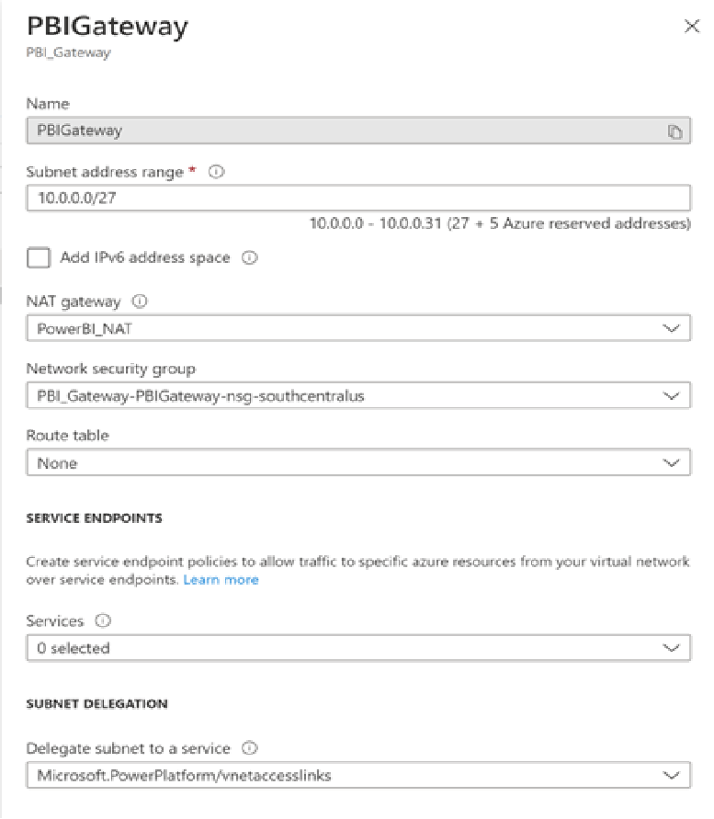This screenshot has height=819, width=714.
Task: Copy the subnet name to clipboard
Action: [674, 132]
